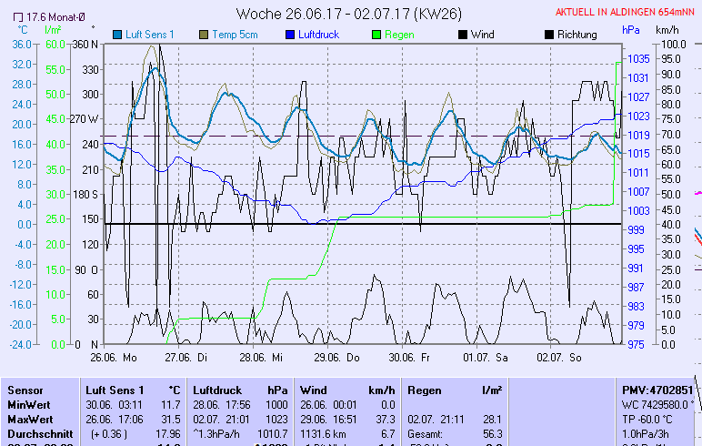
Task: Click the Temp 5cm legend color box
Action: click(204, 35)
